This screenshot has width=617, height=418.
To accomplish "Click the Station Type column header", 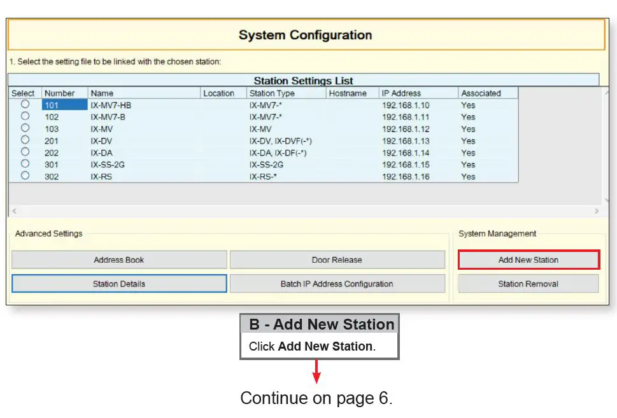I will (287, 93).
